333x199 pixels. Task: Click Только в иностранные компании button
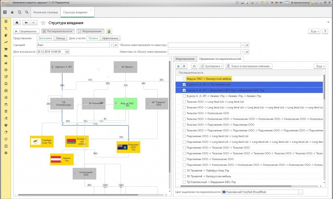click(x=249, y=66)
